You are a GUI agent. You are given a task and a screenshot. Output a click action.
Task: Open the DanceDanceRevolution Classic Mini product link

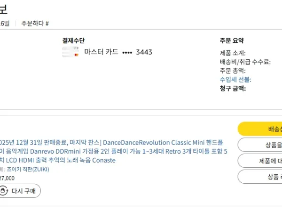coord(113,151)
